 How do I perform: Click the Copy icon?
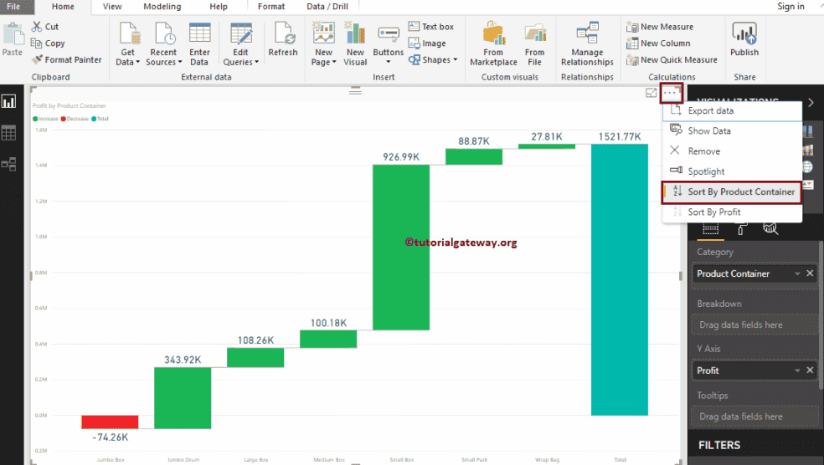(x=37, y=43)
